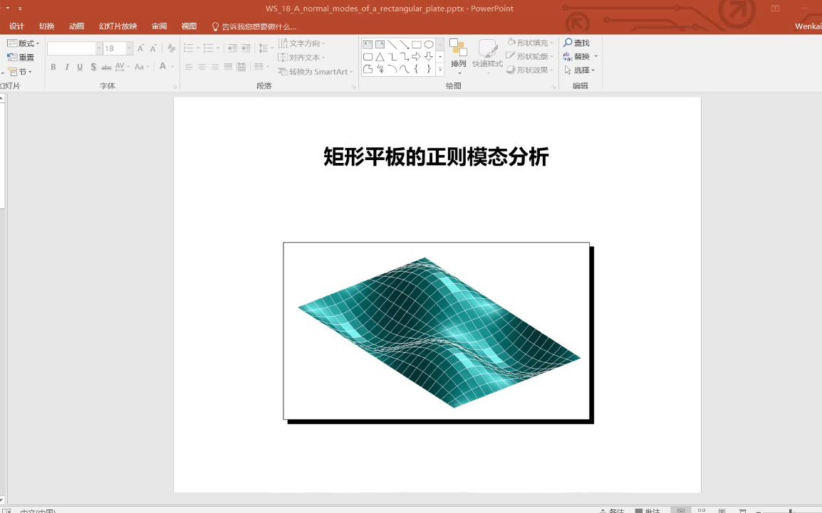Click Replace (替换) icon

pos(579,56)
